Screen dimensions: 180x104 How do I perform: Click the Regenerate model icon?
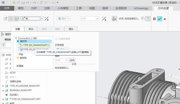[41, 3]
